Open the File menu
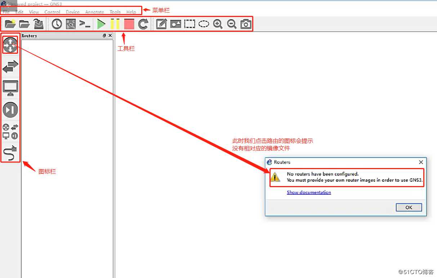 point(6,12)
